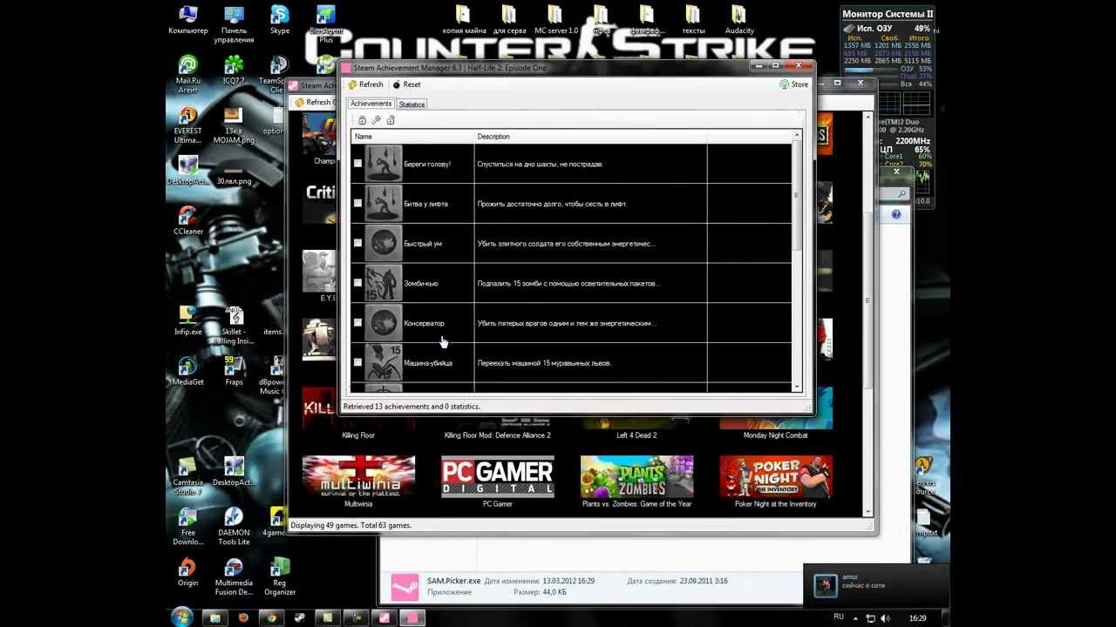The height and width of the screenshot is (627, 1116).
Task: Open the Reg Organizer desktop icon
Action: pyautogui.click(x=280, y=577)
